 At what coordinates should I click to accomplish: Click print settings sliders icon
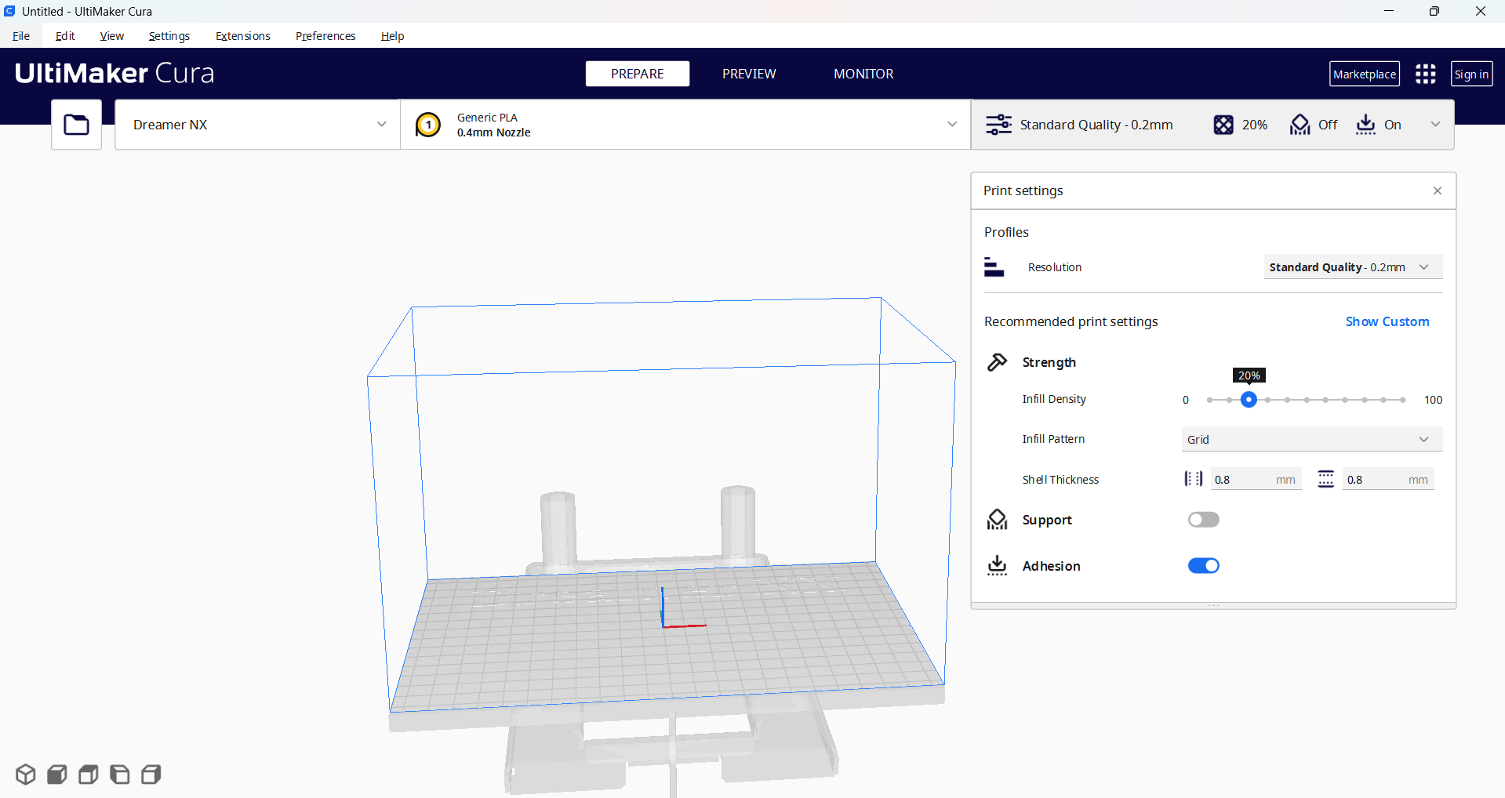(998, 125)
